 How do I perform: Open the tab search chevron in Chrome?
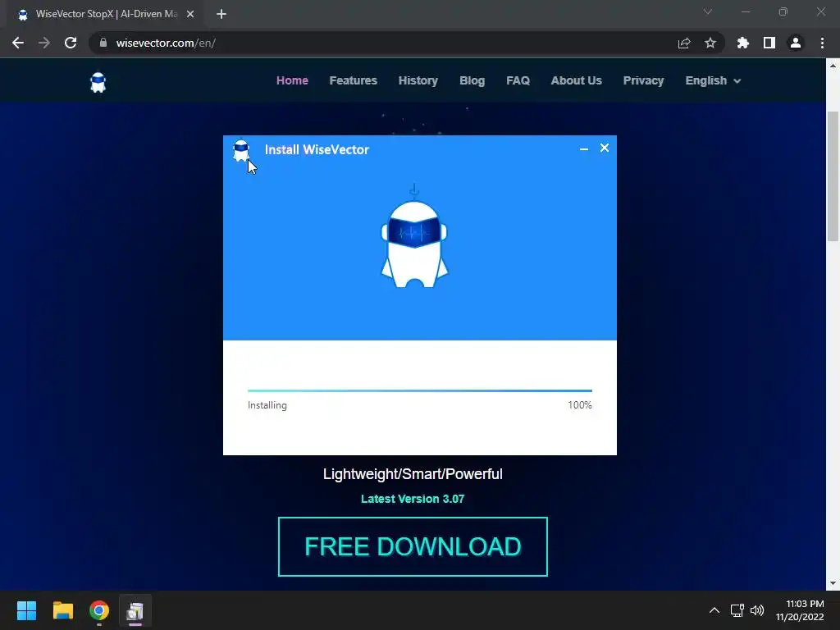(x=708, y=11)
